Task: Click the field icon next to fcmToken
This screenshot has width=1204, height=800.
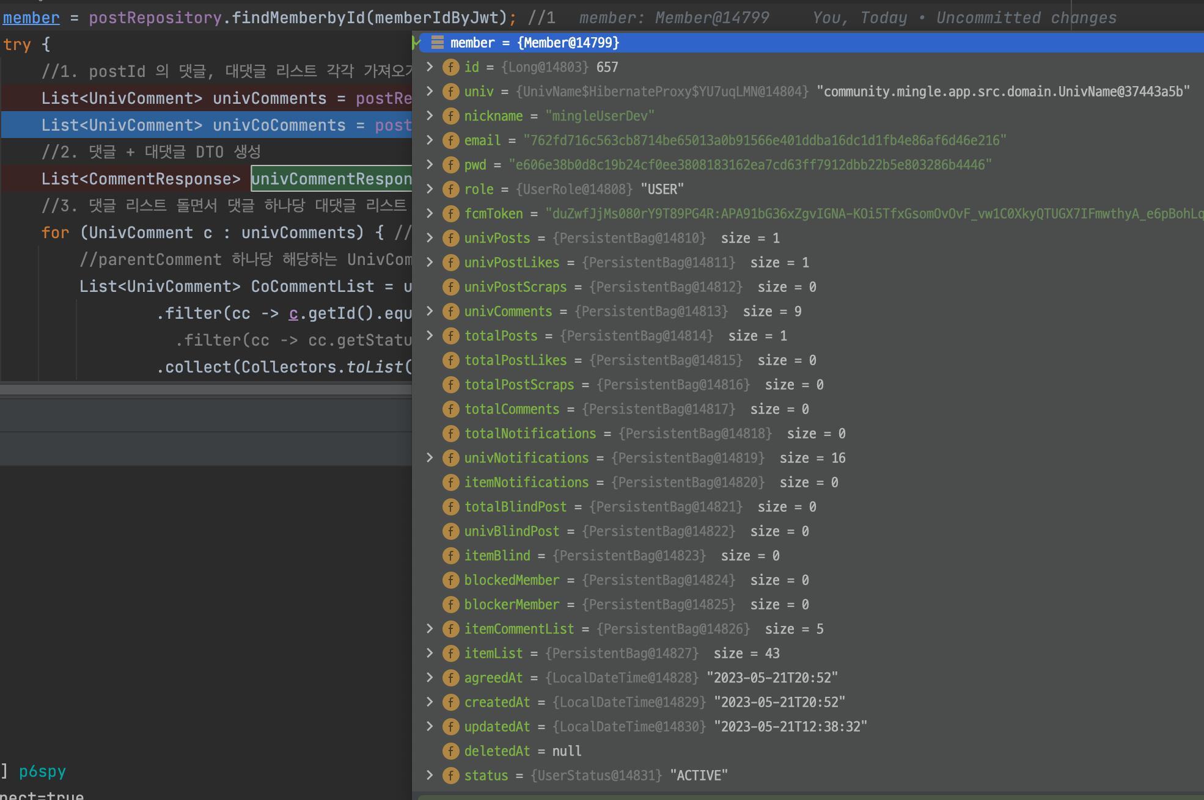Action: pos(451,214)
